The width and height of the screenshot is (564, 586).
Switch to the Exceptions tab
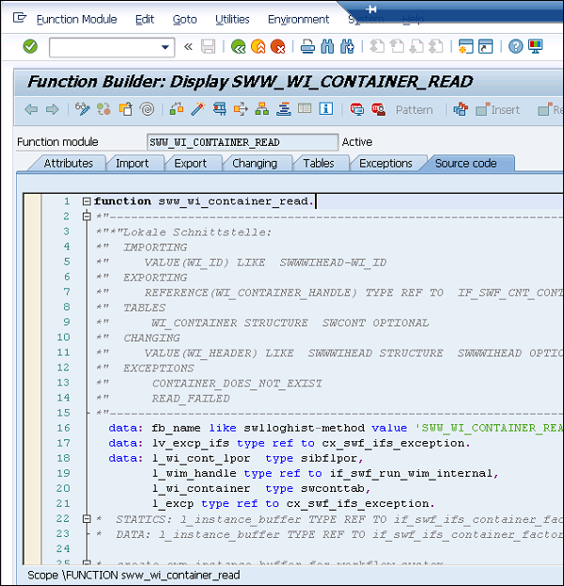tap(385, 163)
